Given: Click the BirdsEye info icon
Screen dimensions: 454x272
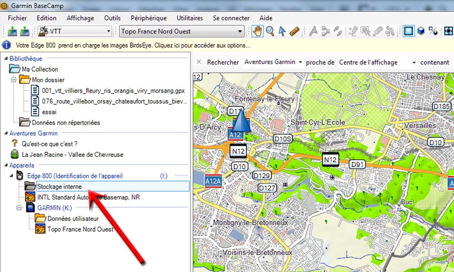Looking at the screenshot, I should (x=6, y=45).
